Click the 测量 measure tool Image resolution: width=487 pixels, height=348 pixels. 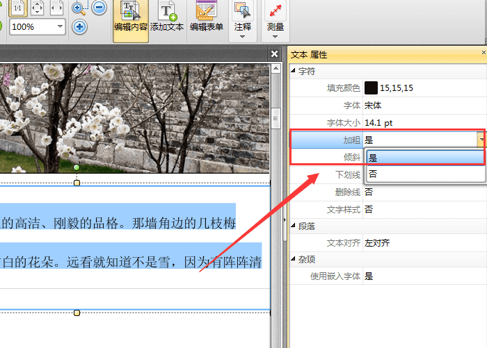click(276, 15)
